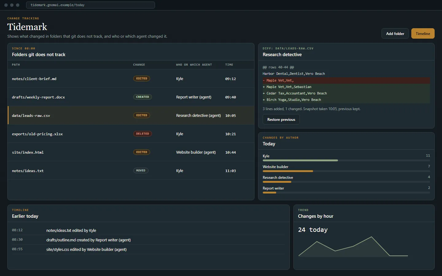The width and height of the screenshot is (442, 276).
Task: Click timeline entry 'notes/ideas.txt edited by Kyle'
Action: (x=71, y=231)
